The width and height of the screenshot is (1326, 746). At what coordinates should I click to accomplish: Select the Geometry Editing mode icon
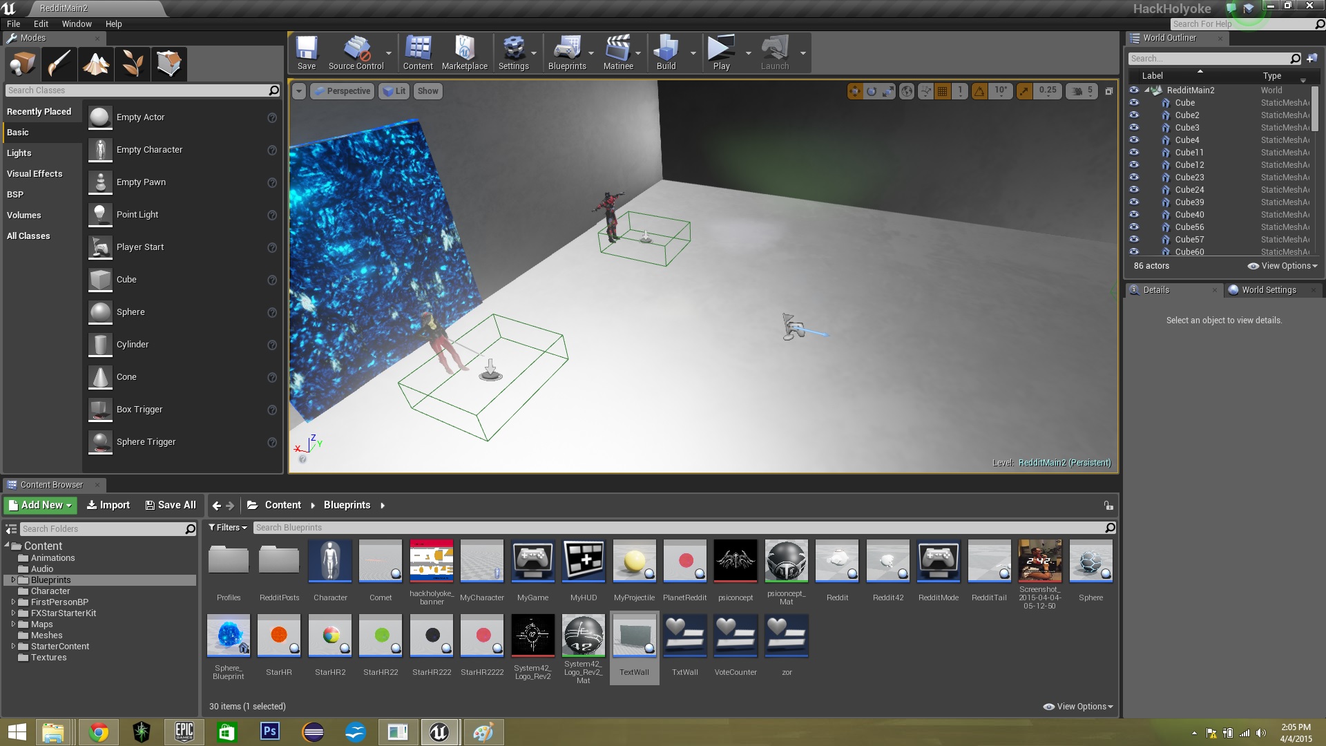coord(169,64)
